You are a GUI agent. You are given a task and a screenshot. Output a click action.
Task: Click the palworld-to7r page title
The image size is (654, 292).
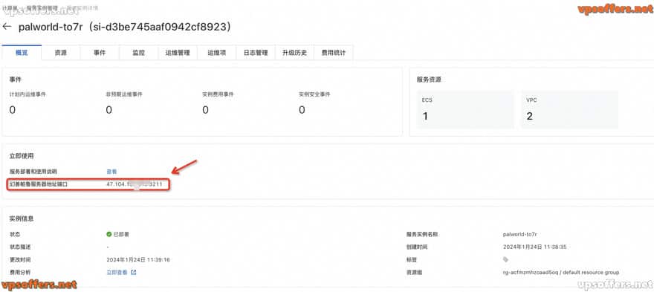(124, 27)
